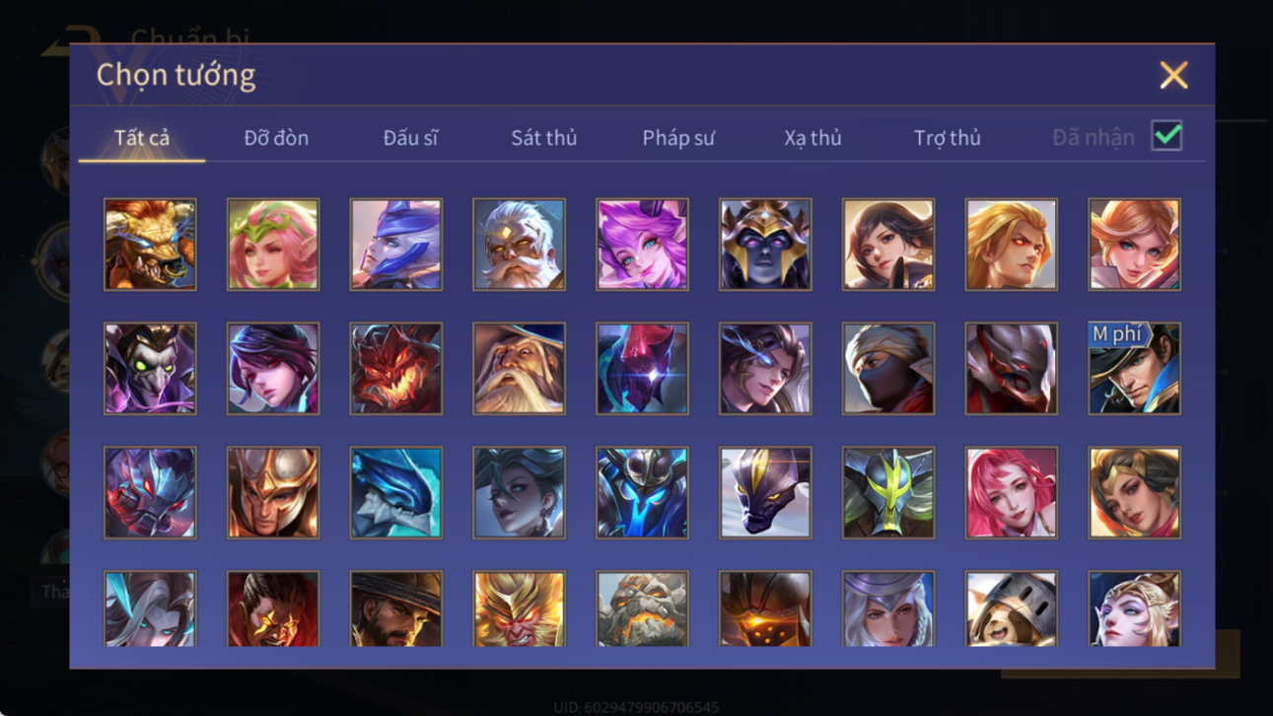Close the 'Chọn tướng' dialog
The height and width of the screenshot is (716, 1273).
pos(1173,75)
